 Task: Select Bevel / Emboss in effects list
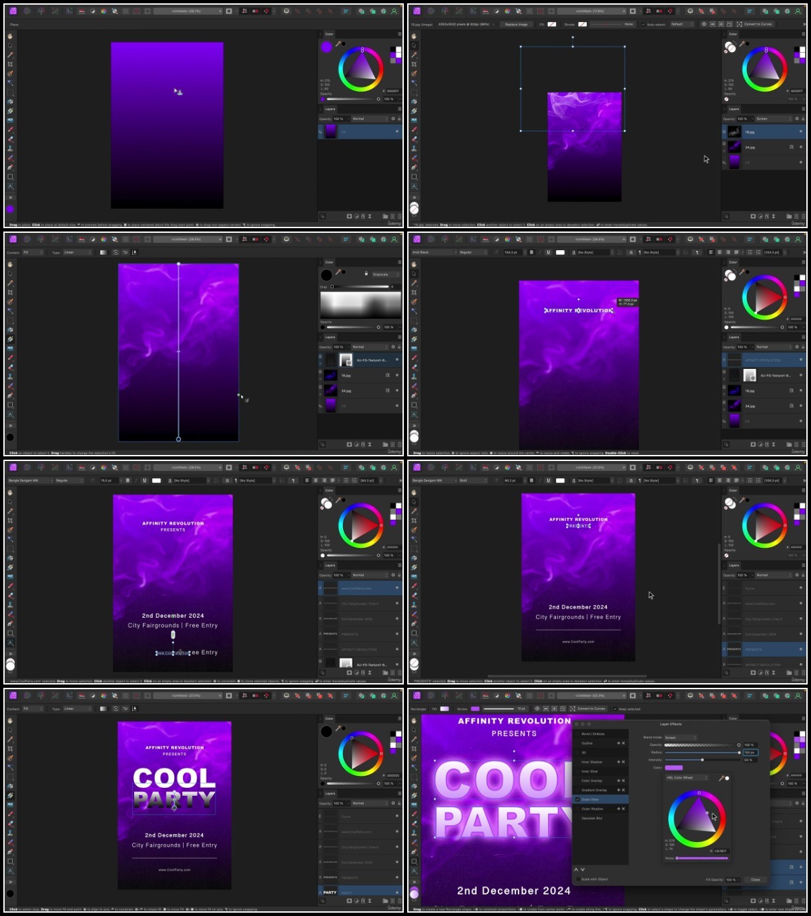593,734
